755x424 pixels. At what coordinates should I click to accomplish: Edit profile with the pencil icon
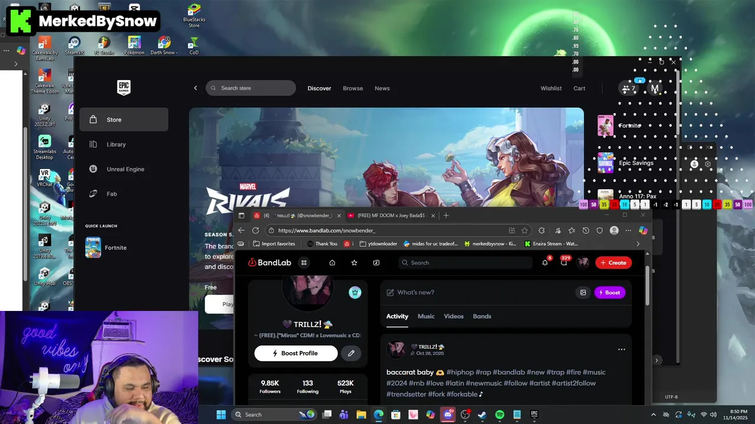[351, 353]
